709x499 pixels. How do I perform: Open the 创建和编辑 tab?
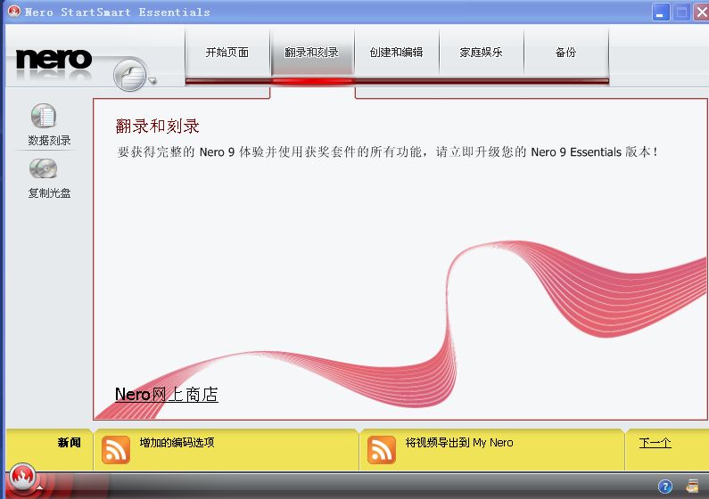(x=397, y=53)
